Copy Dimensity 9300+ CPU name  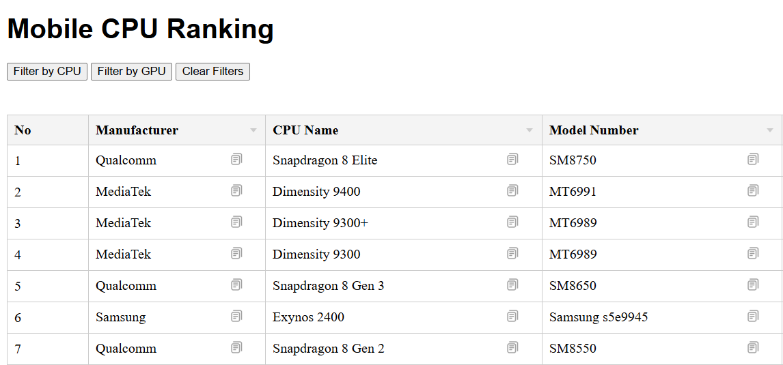tap(512, 222)
